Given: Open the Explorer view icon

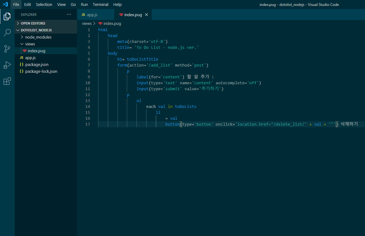Looking at the screenshot, I should 7,16.
